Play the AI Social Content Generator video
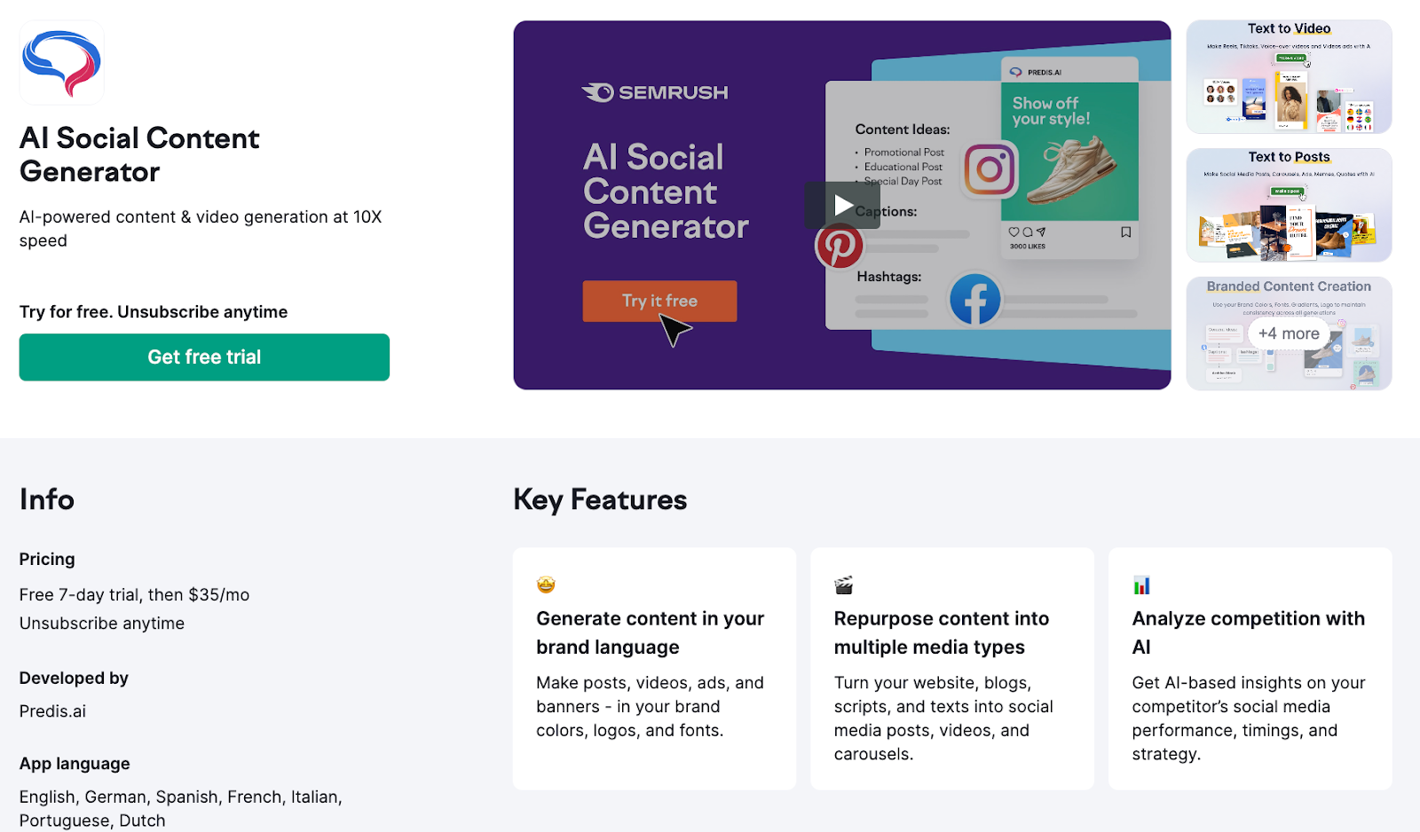This screenshot has width=1420, height=832. point(841,206)
